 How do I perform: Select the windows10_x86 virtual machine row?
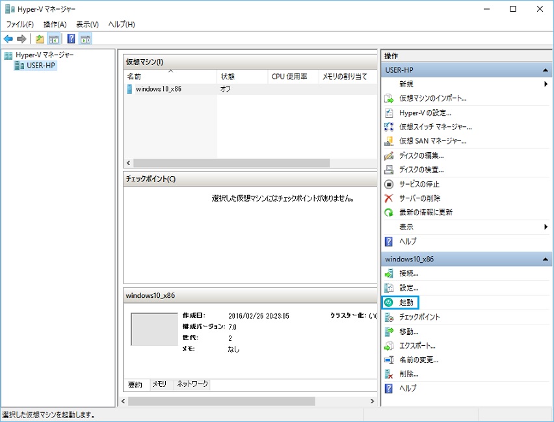[250, 89]
